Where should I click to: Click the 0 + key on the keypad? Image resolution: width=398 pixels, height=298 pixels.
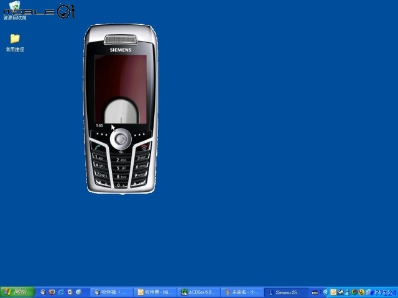pyautogui.click(x=121, y=185)
